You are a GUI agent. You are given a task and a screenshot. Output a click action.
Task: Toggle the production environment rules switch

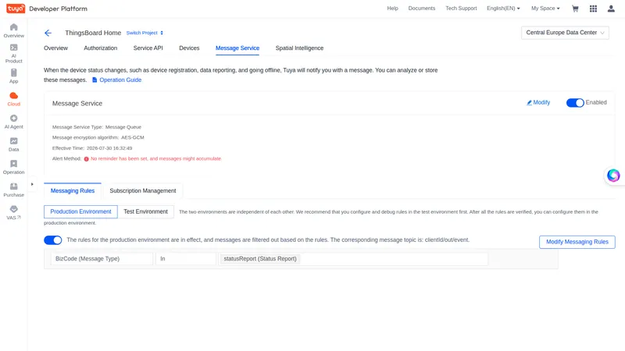(52, 240)
